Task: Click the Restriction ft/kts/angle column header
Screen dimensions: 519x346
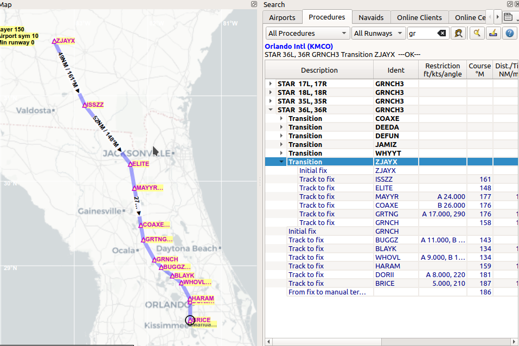Action: 443,70
